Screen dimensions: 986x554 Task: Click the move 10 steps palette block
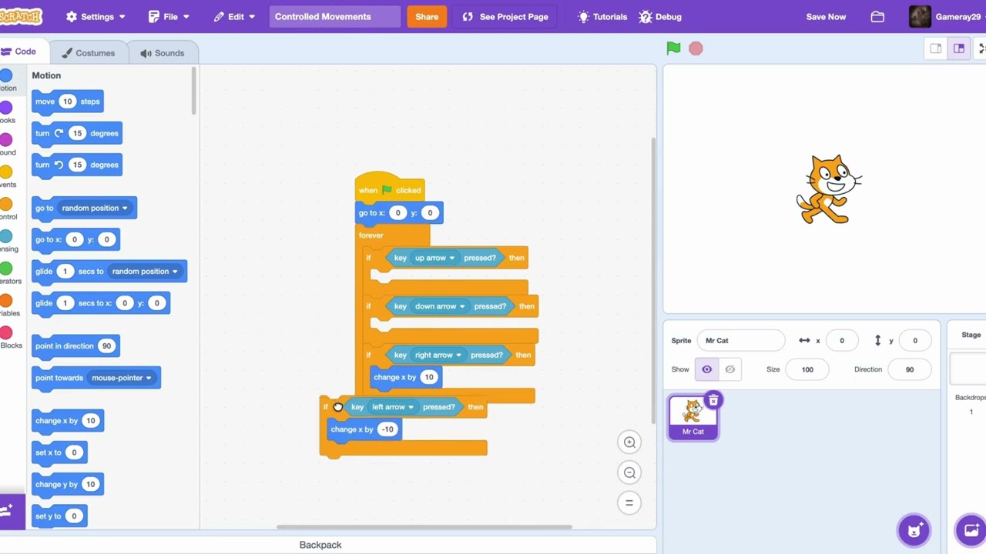67,102
